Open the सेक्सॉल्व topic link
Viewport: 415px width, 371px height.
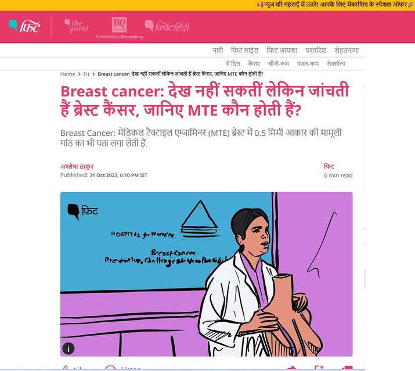pos(336,64)
